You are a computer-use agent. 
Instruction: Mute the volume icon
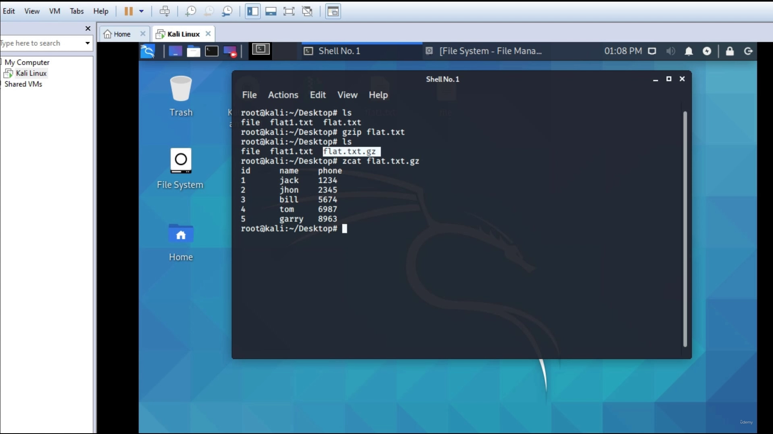(670, 51)
